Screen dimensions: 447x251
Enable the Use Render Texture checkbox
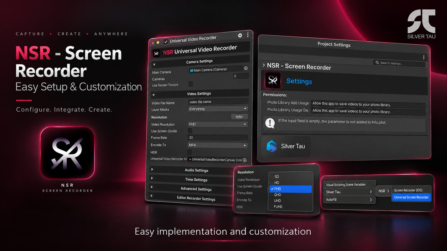coord(191,84)
